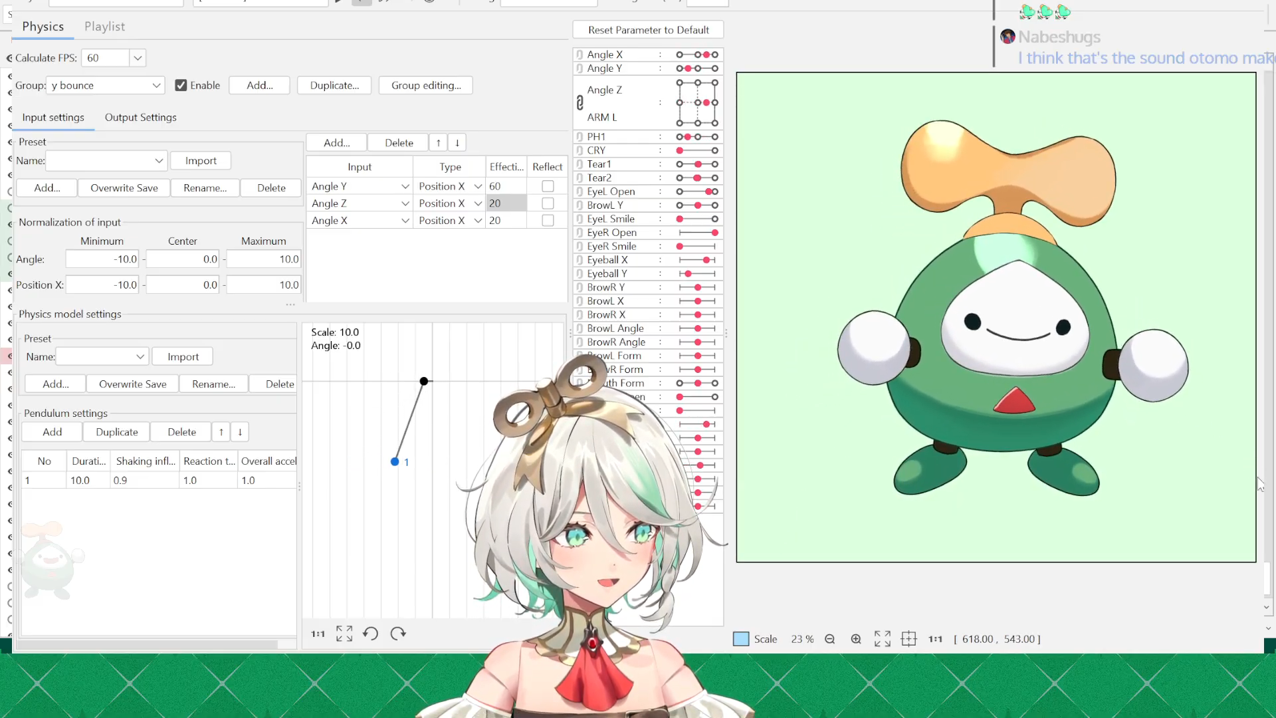The height and width of the screenshot is (718, 1276).
Task: Click zoom out magnifier in preview bar
Action: coord(829,639)
